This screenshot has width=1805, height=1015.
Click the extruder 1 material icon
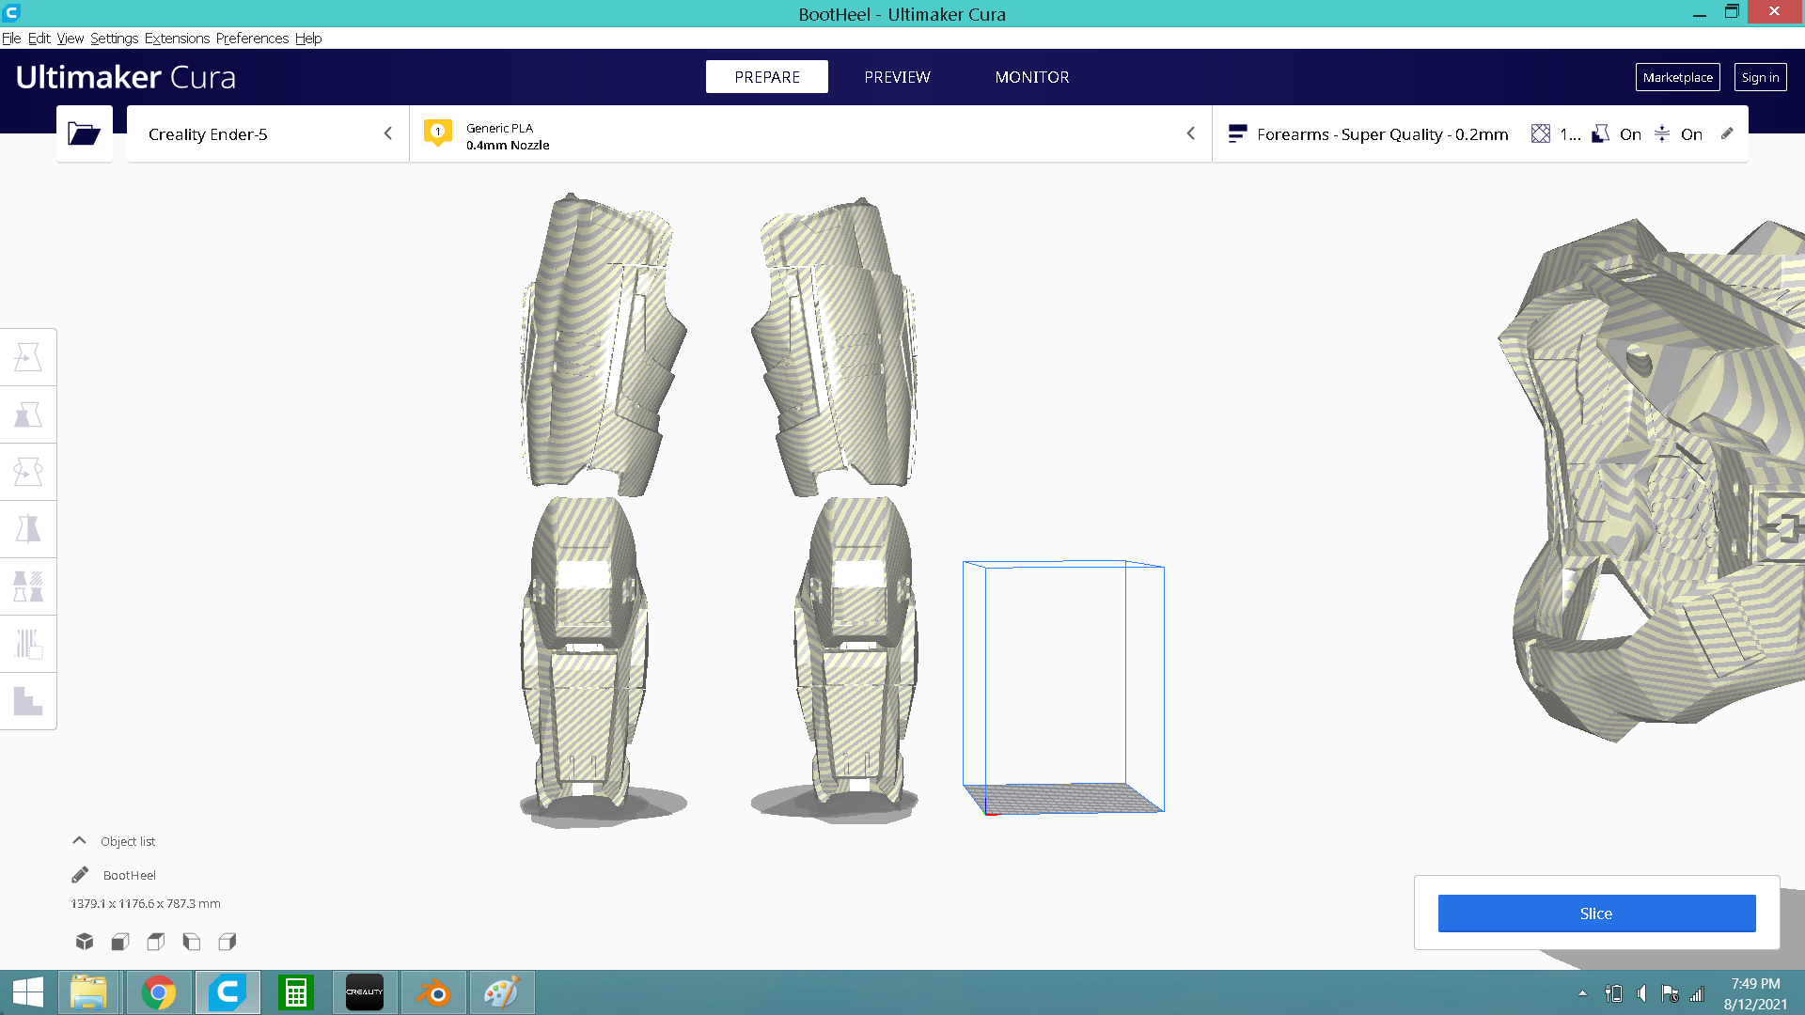tap(438, 133)
